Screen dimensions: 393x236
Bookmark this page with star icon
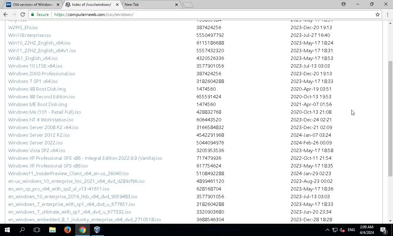click(x=378, y=14)
